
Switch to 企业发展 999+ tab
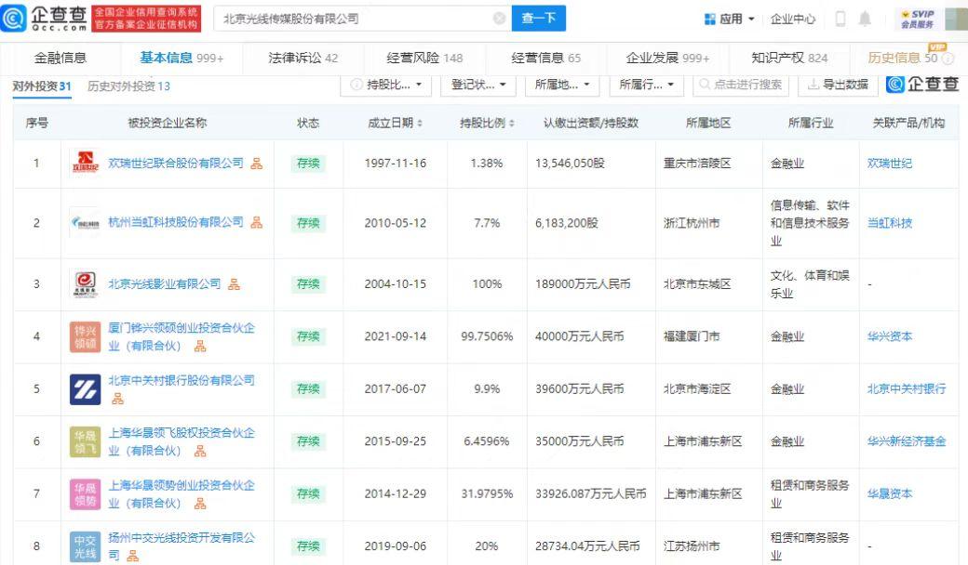tap(667, 58)
